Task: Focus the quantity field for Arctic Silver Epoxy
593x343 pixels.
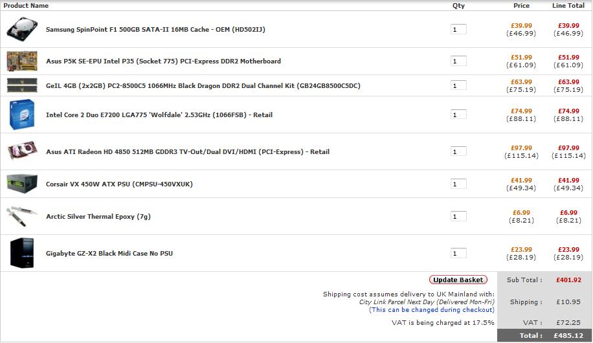Action: (458, 216)
